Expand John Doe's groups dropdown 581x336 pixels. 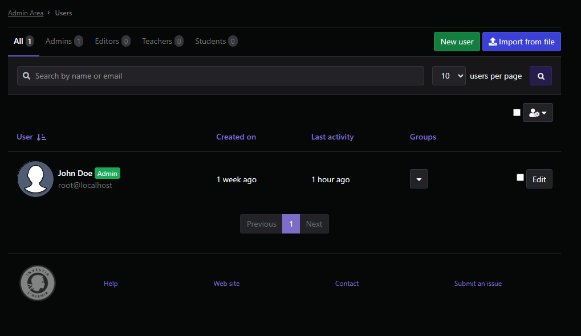coord(419,179)
